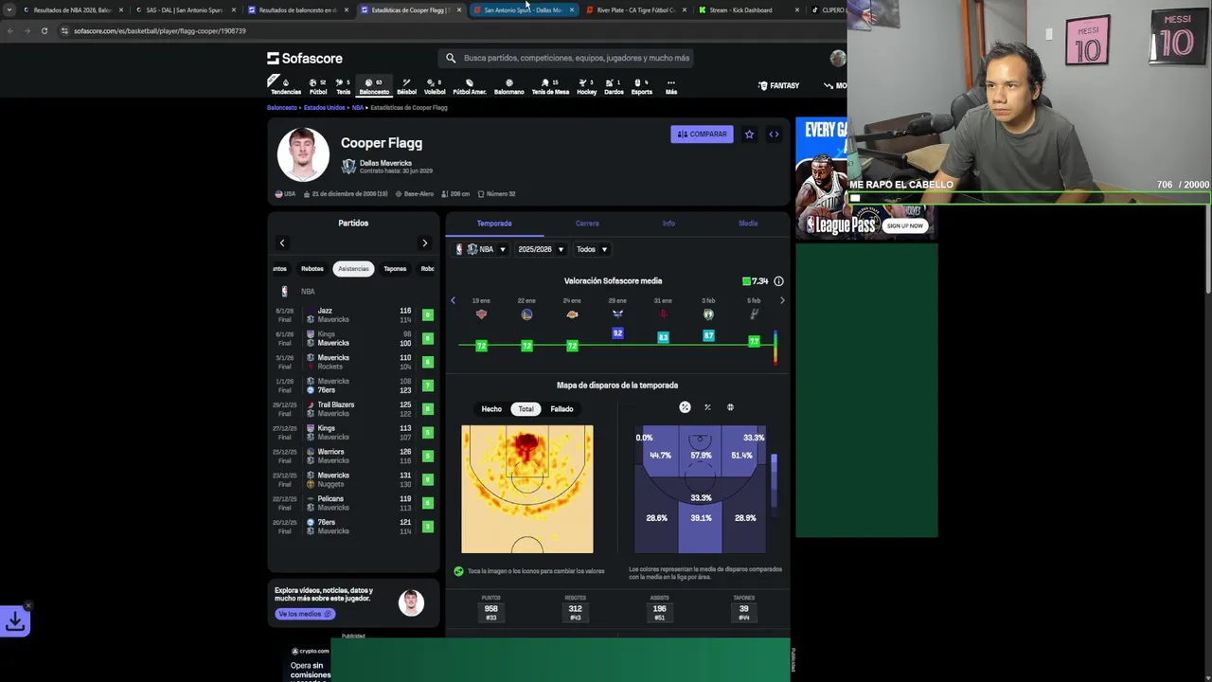Open the Hockey sport icon

click(587, 86)
